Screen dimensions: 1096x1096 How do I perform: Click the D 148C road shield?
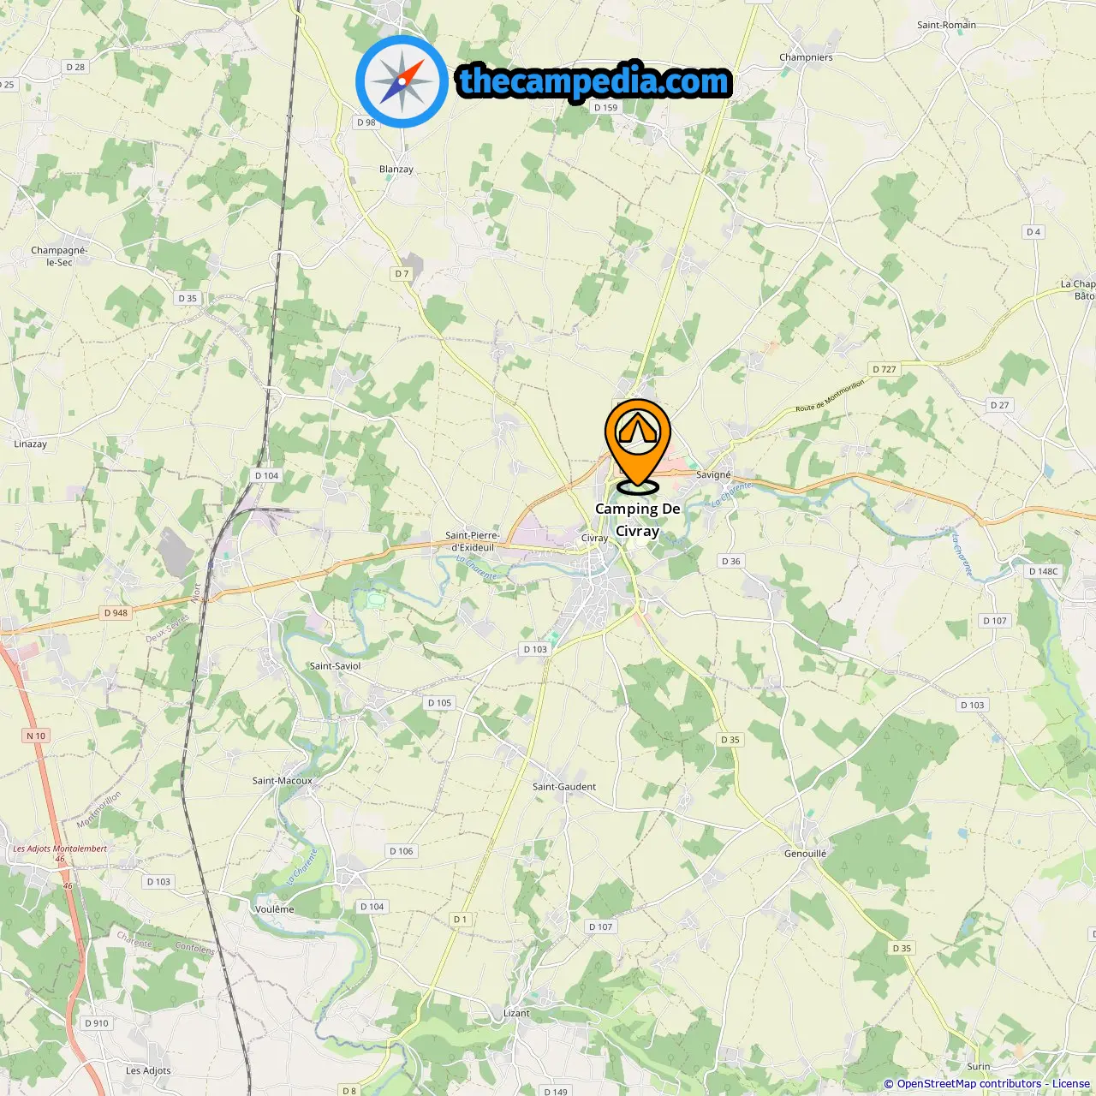1044,571
